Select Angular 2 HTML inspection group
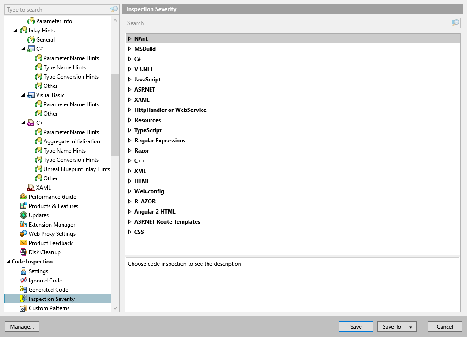Screen dimensions: 467x337 point(155,211)
